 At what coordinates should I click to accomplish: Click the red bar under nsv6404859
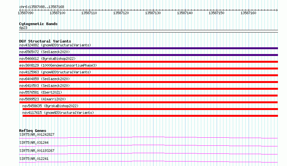coord(148,82)
